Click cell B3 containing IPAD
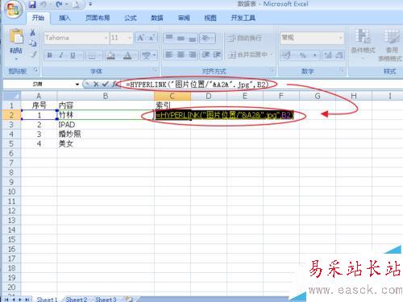Image resolution: width=403 pixels, height=302 pixels. click(x=106, y=125)
